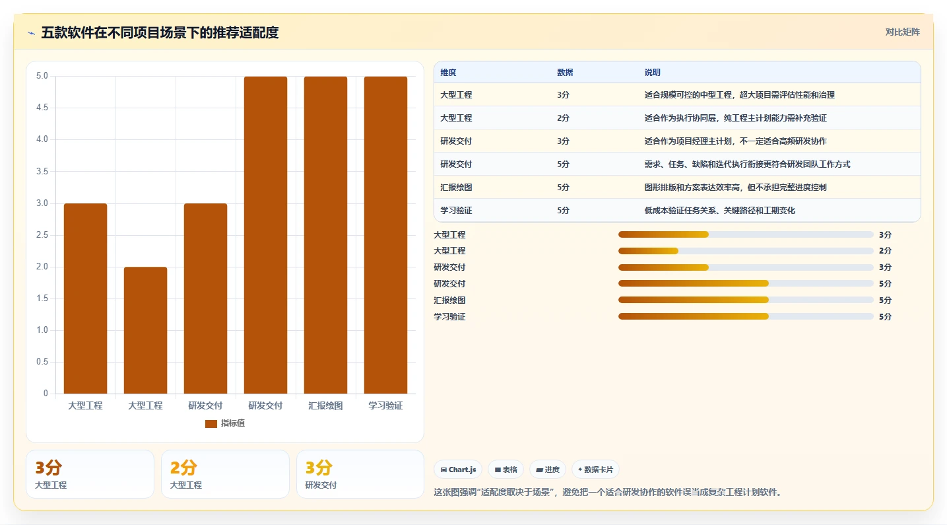Click the 说明 column header
The width and height of the screenshot is (947, 525).
[653, 73]
